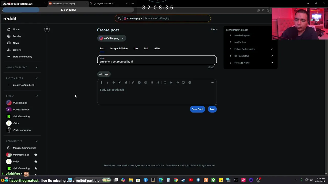The height and width of the screenshot is (184, 328).
Task: Expand No Fake News rule
Action: coord(272,63)
